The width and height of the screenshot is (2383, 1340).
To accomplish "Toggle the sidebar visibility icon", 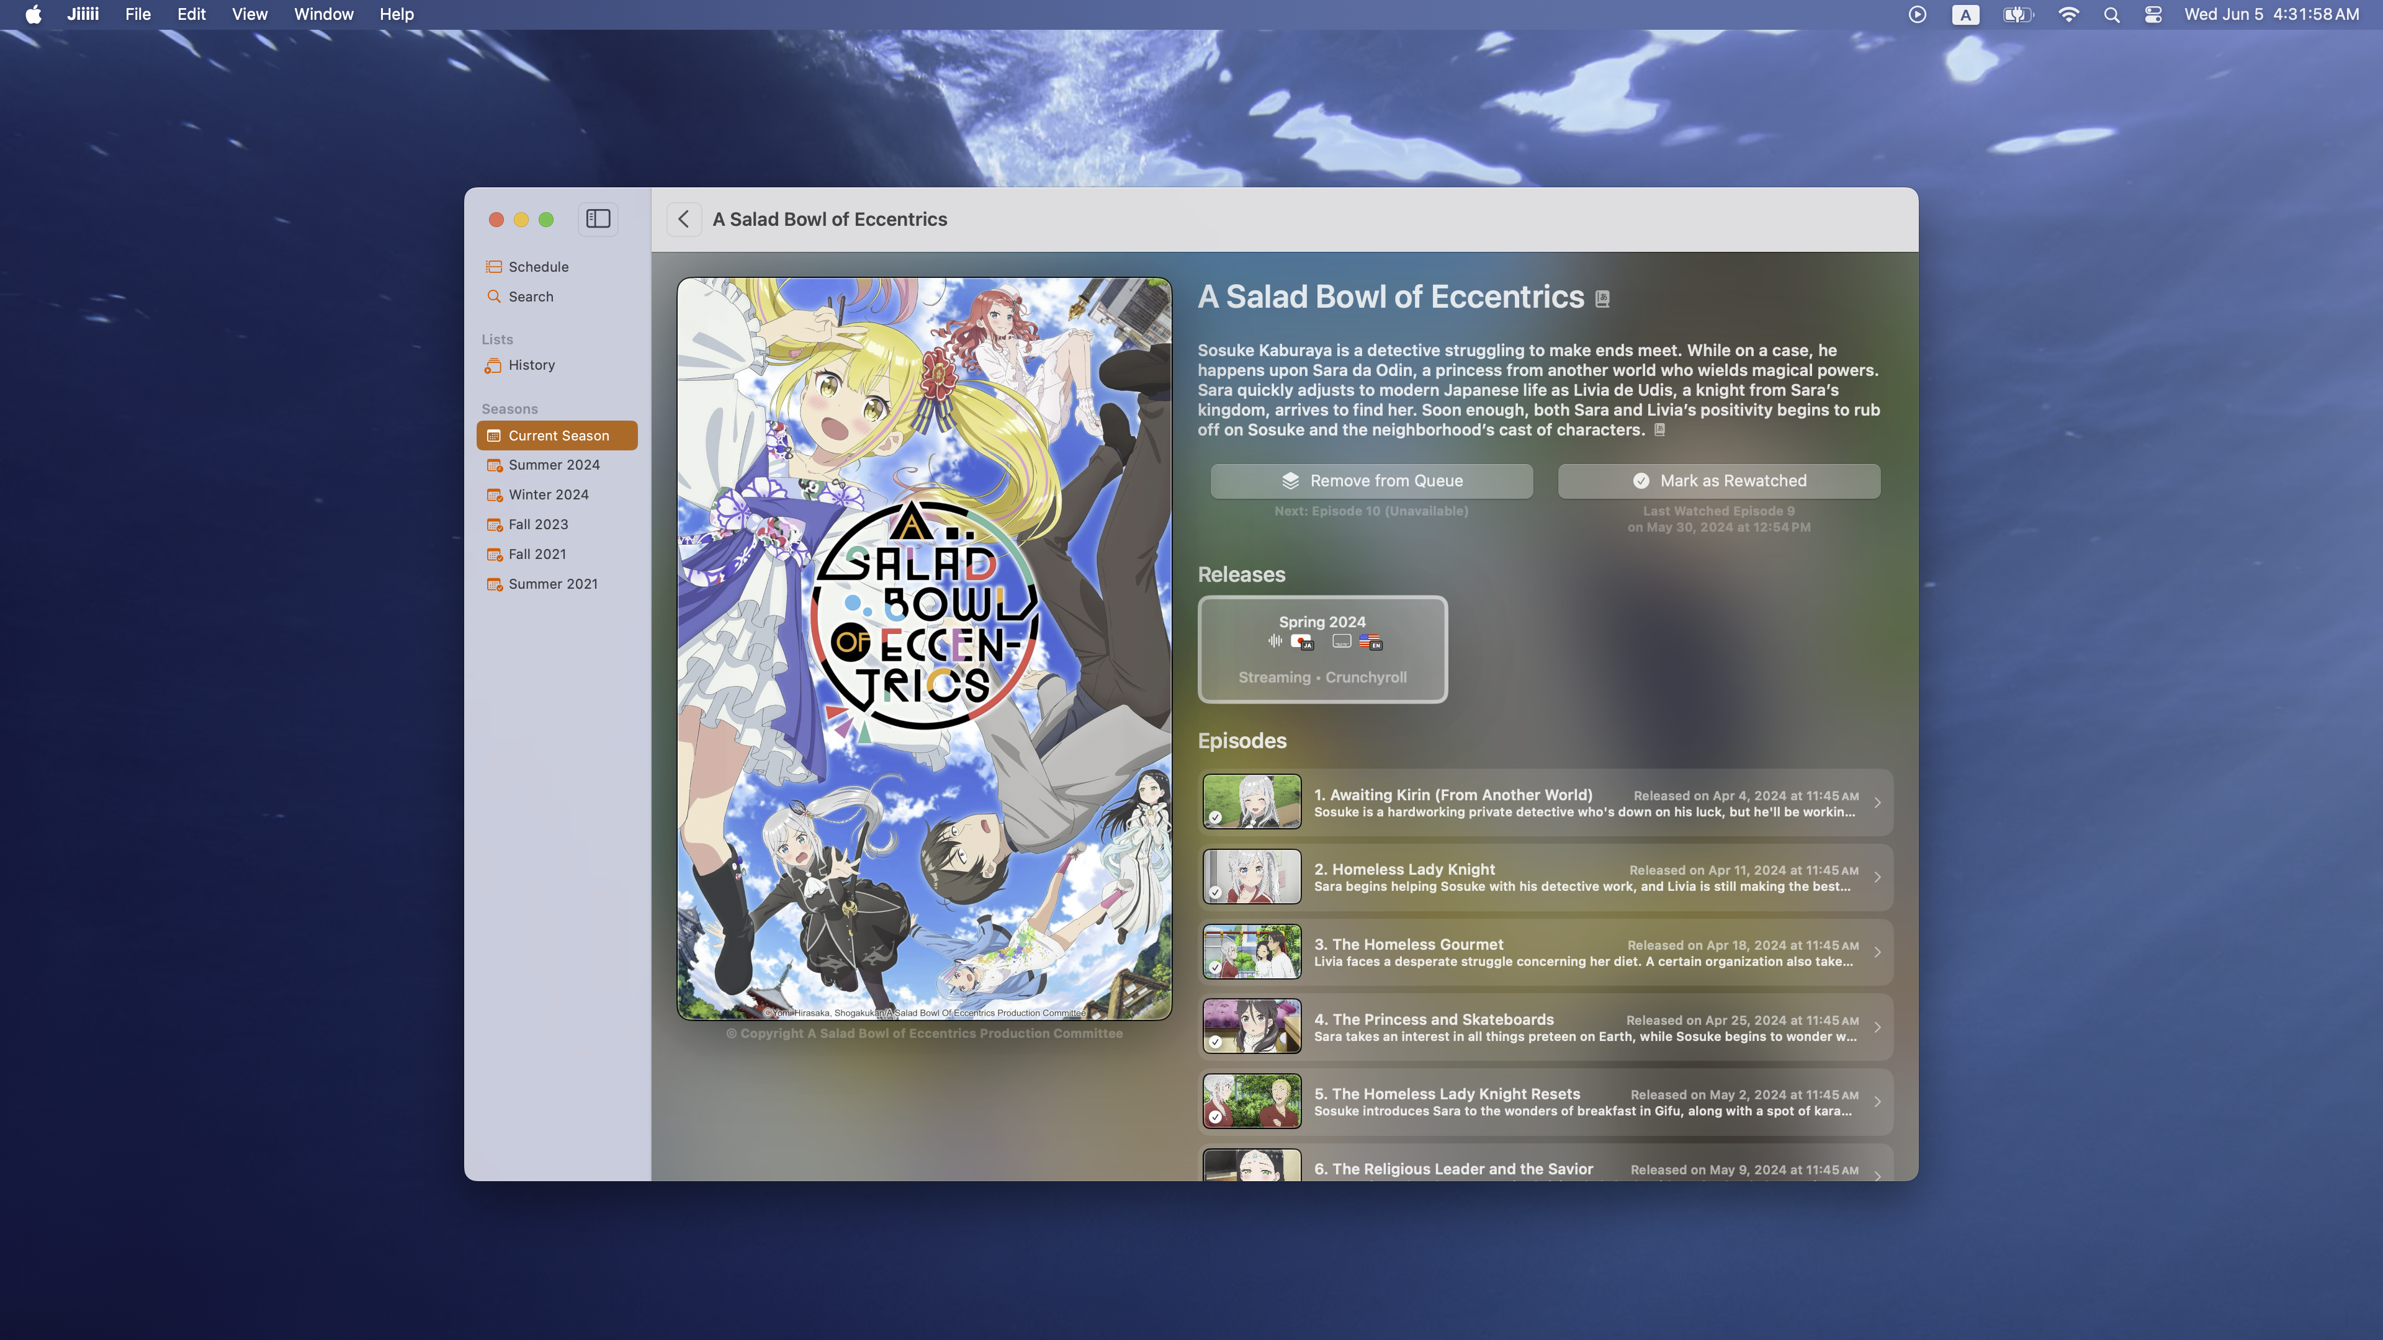I will pyautogui.click(x=598, y=219).
